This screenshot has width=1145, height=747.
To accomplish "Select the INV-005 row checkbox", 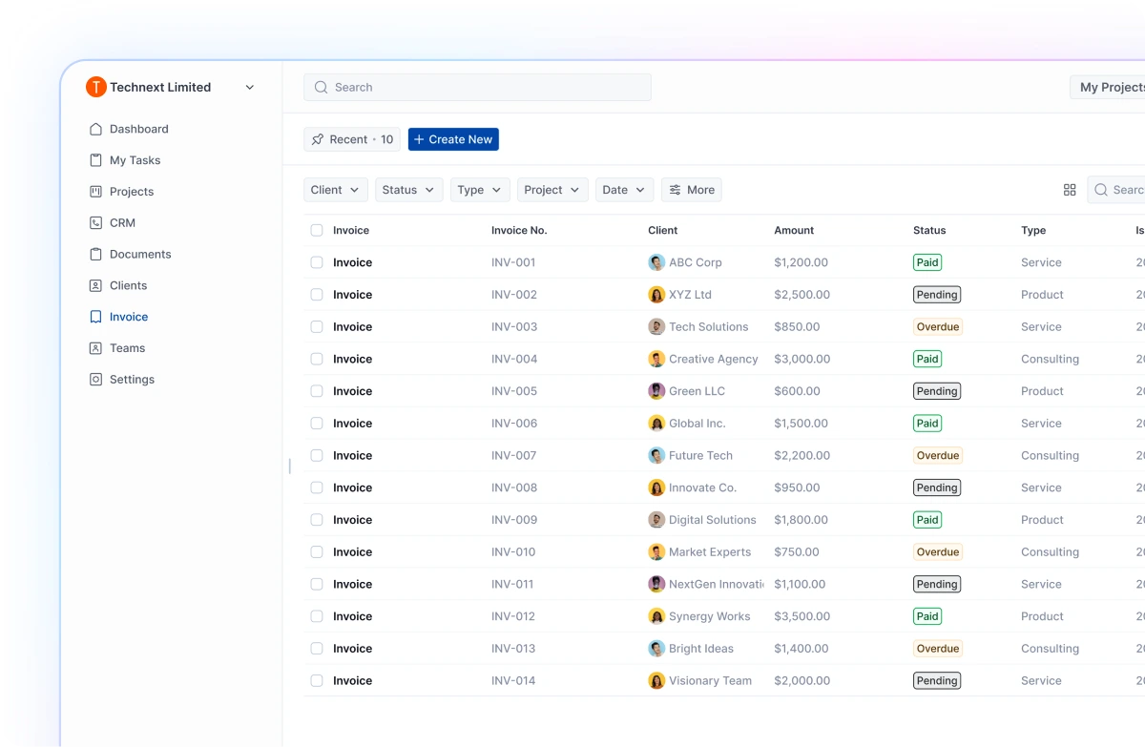I will tap(317, 391).
